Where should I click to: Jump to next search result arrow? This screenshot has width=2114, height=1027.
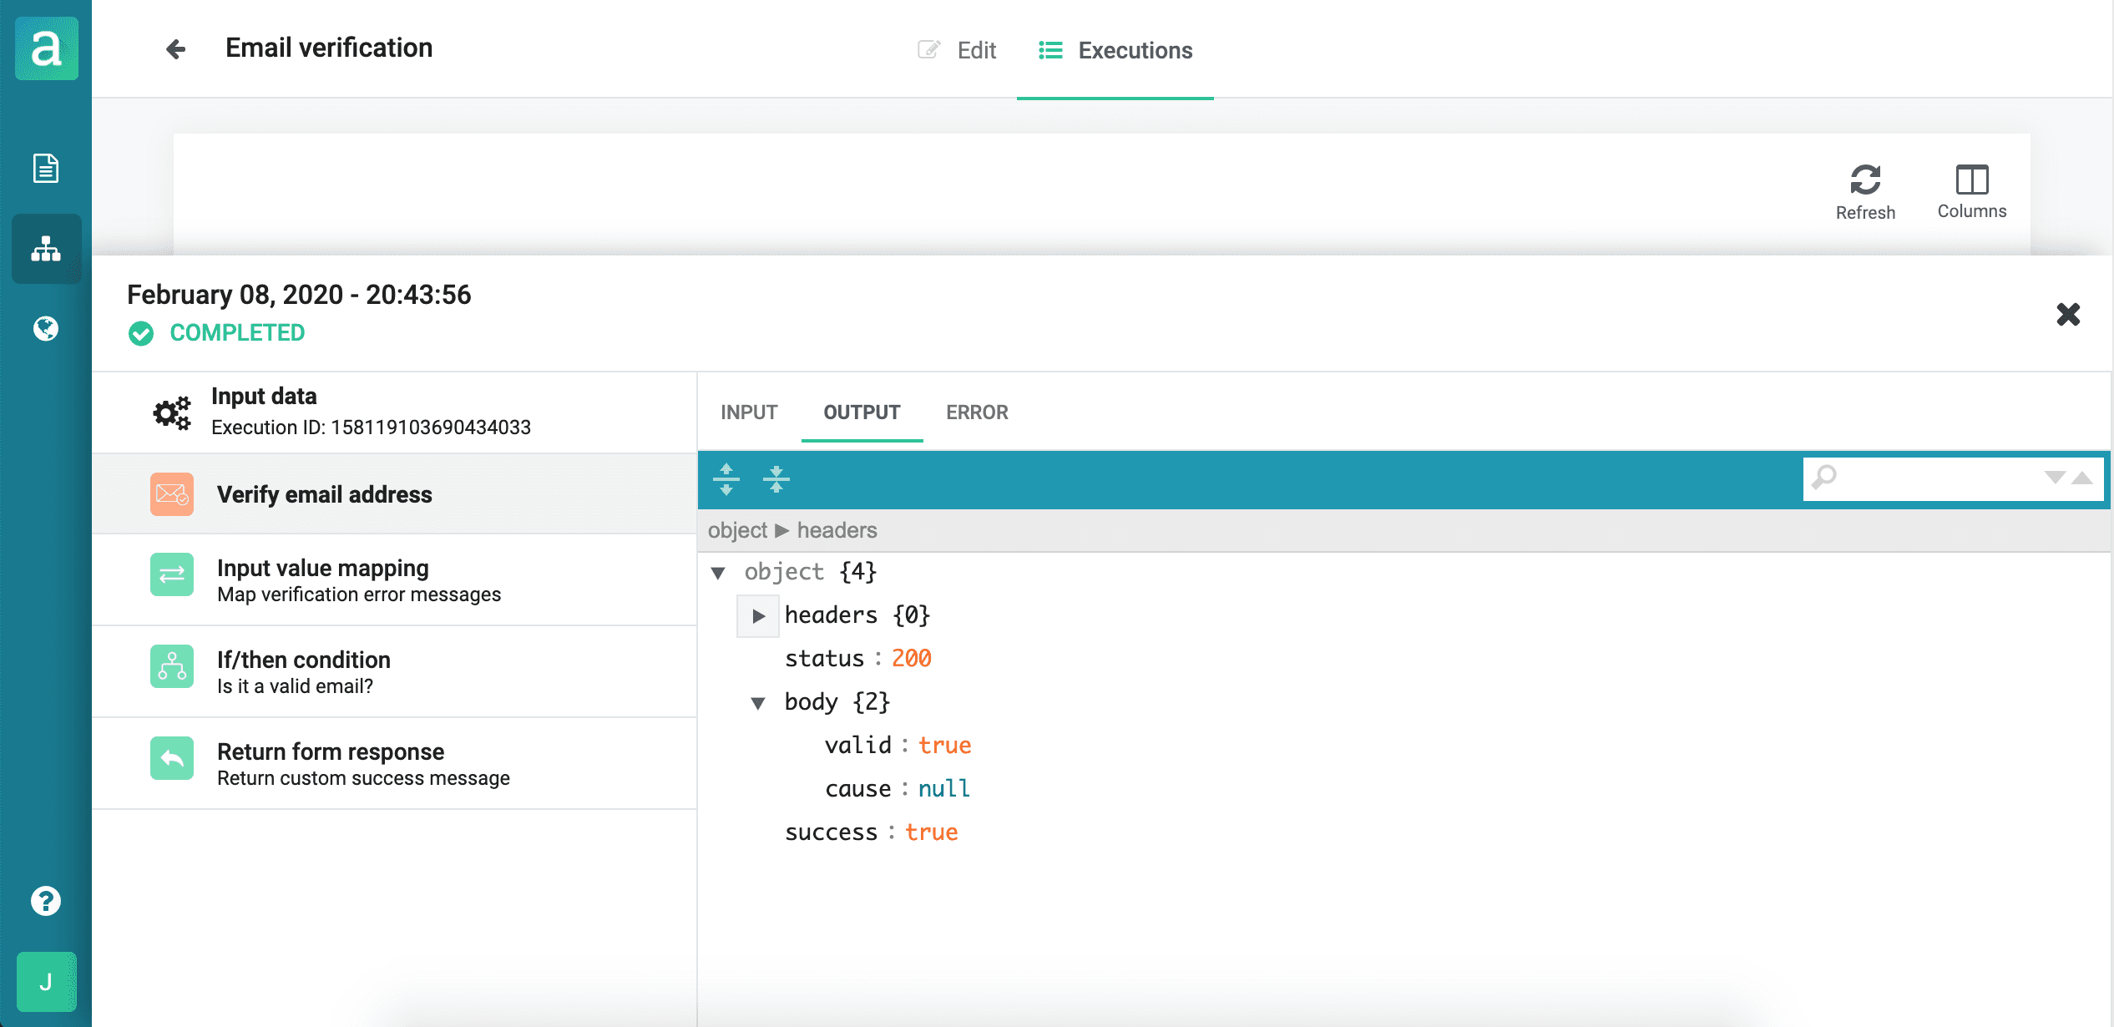(2055, 478)
